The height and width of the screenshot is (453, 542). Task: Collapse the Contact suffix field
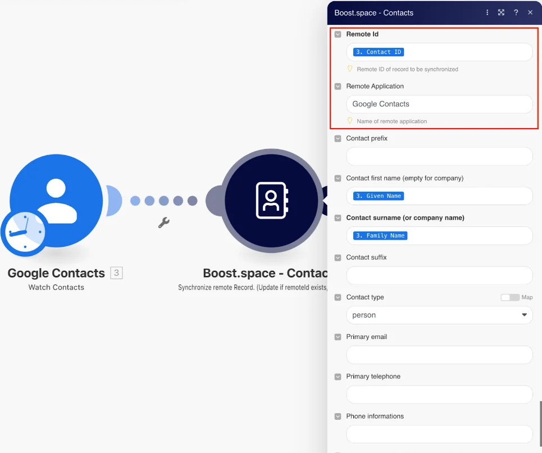338,257
